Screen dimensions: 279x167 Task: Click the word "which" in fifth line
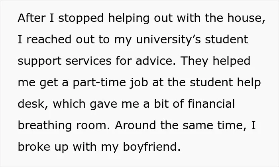tap(69, 104)
